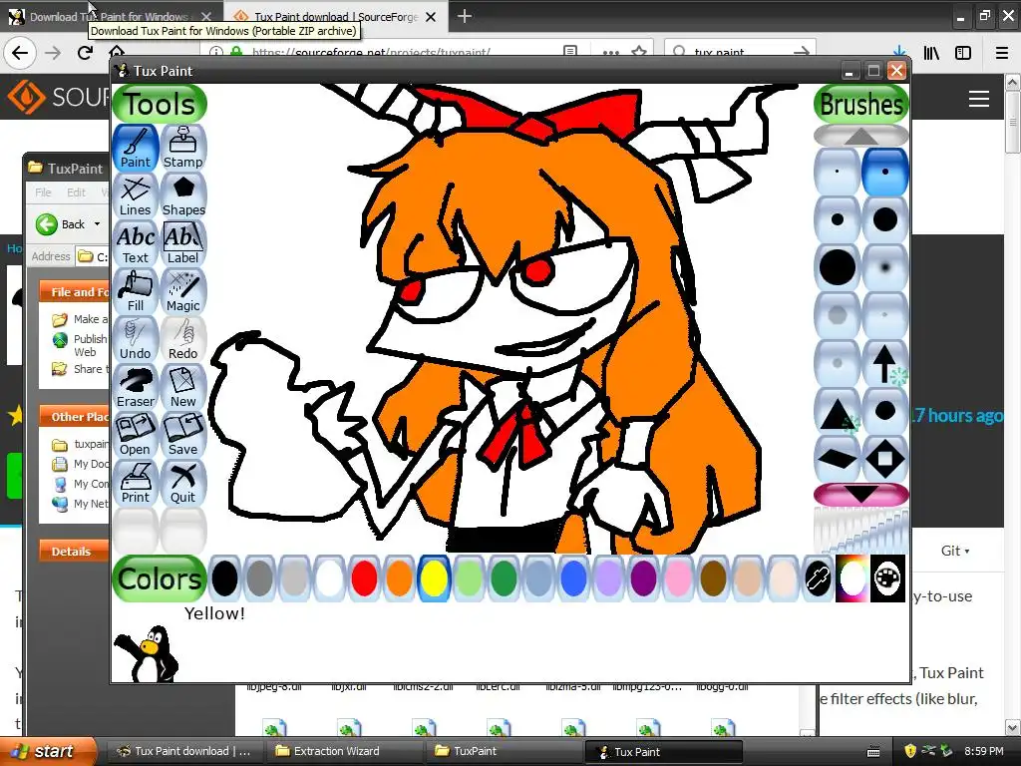
Task: Open the color mixer palette
Action: (887, 578)
